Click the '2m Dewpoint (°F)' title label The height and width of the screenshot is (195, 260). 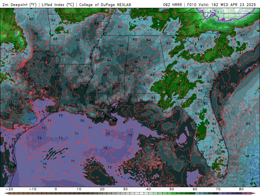pos(19,5)
